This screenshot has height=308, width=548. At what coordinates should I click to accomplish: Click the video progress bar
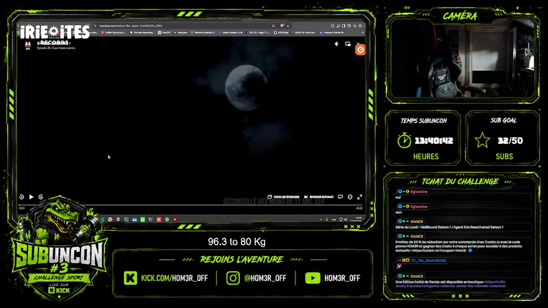click(191, 205)
